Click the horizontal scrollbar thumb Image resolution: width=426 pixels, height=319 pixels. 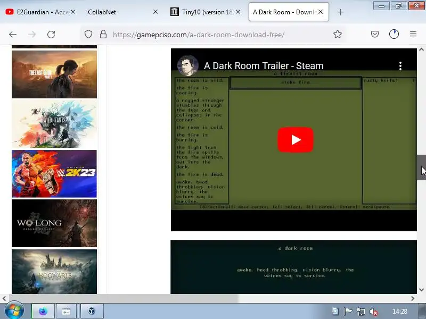tap(124, 298)
